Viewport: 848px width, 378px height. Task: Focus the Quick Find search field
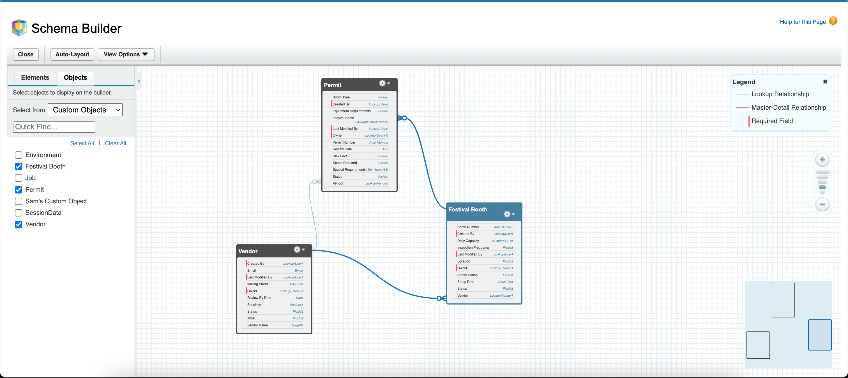point(54,127)
